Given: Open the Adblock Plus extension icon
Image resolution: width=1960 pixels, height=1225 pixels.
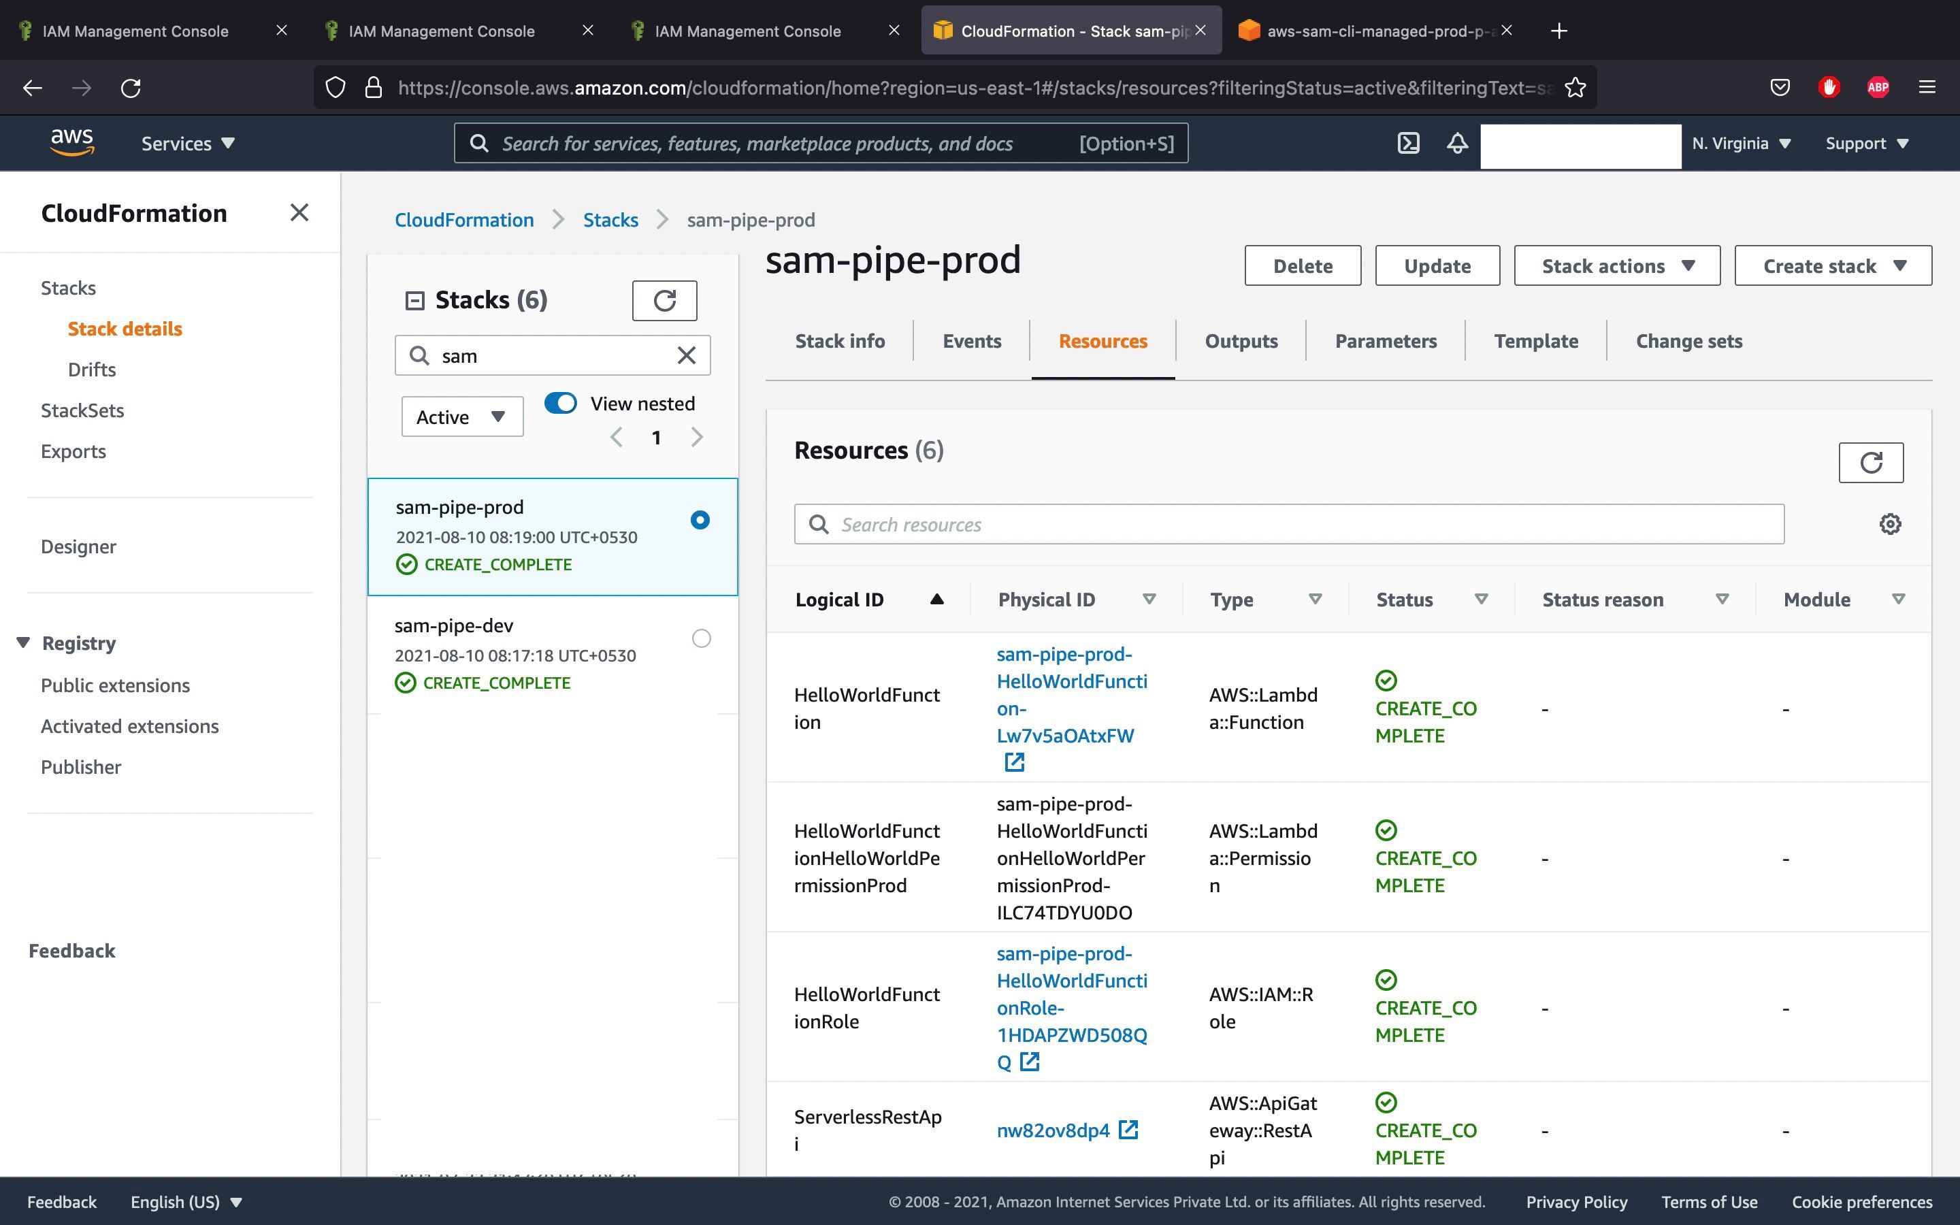Looking at the screenshot, I should coord(1878,88).
